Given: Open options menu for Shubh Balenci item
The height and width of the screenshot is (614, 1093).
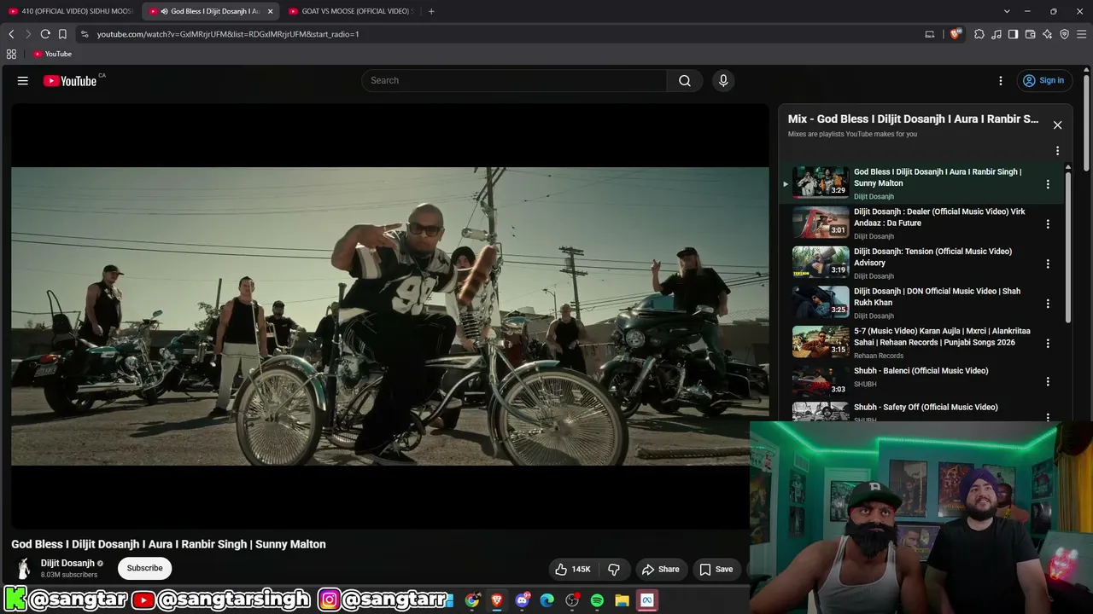Looking at the screenshot, I should (x=1048, y=381).
